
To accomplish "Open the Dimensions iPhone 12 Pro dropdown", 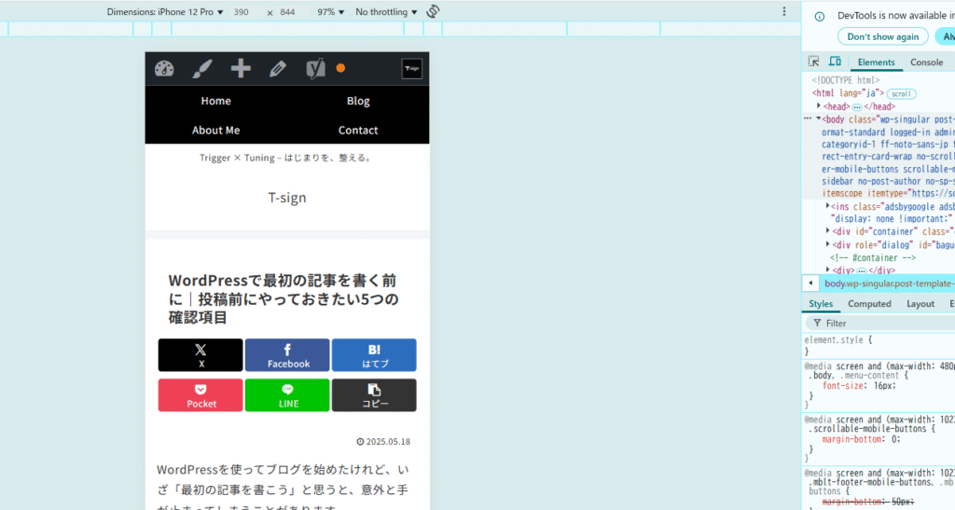I will coord(165,12).
